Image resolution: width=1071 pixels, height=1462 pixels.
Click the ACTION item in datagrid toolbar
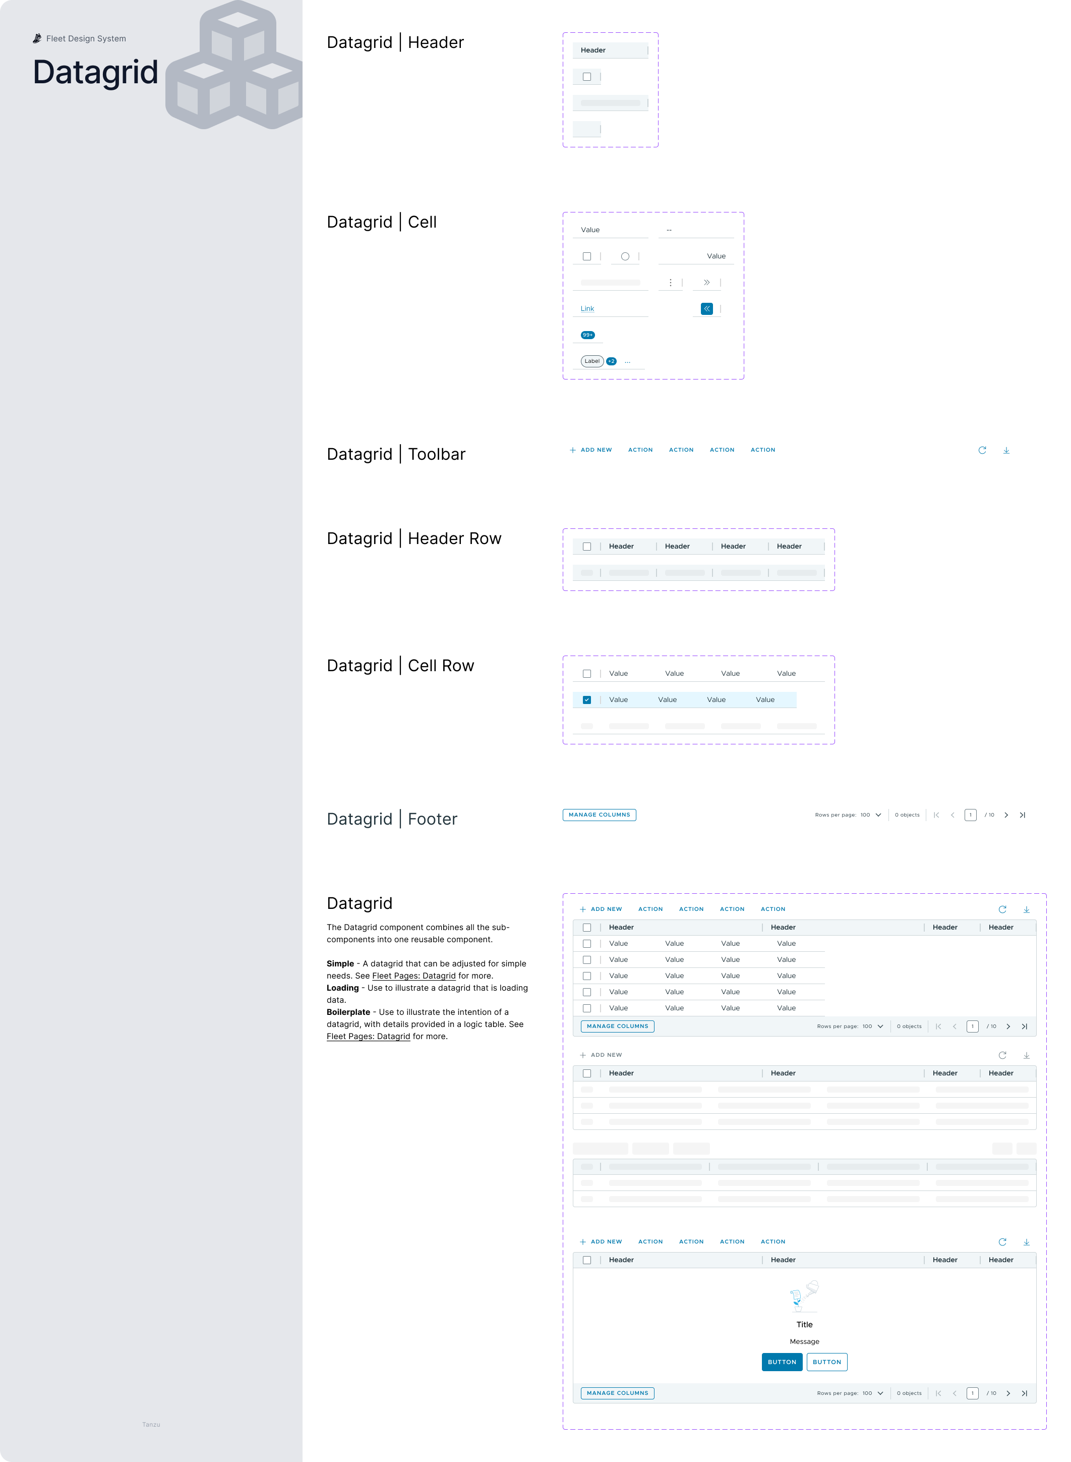[640, 450]
